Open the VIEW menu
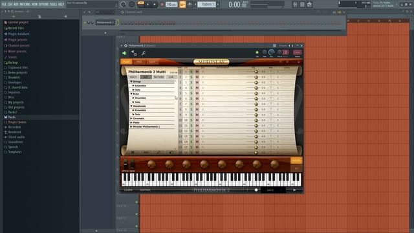414x233 pixels. pyautogui.click(x=34, y=5)
